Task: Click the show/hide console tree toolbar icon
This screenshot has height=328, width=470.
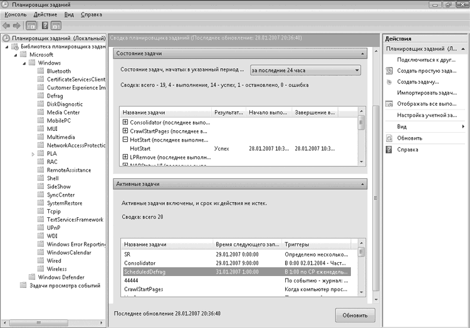Action: pos(31,26)
